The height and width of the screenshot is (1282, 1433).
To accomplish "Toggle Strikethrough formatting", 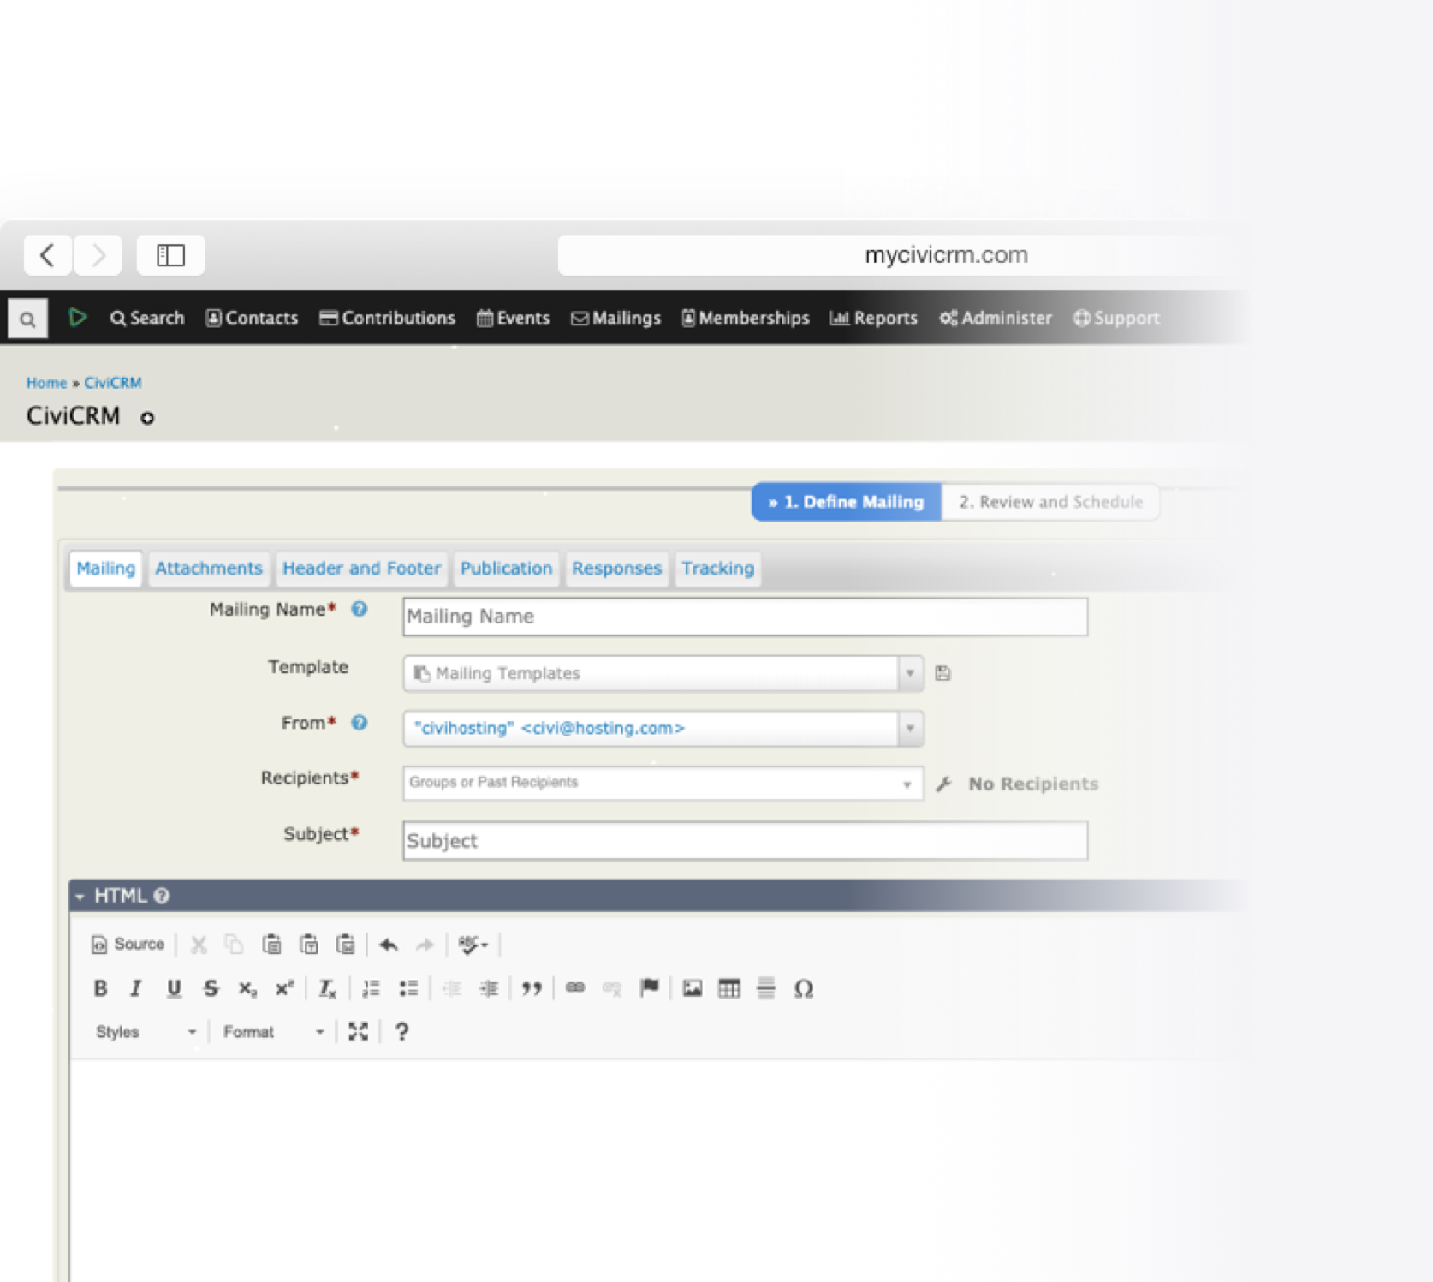I will click(x=211, y=988).
